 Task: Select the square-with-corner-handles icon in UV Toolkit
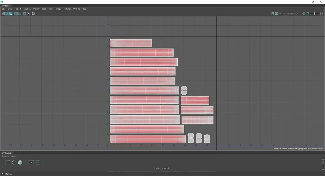7,162
